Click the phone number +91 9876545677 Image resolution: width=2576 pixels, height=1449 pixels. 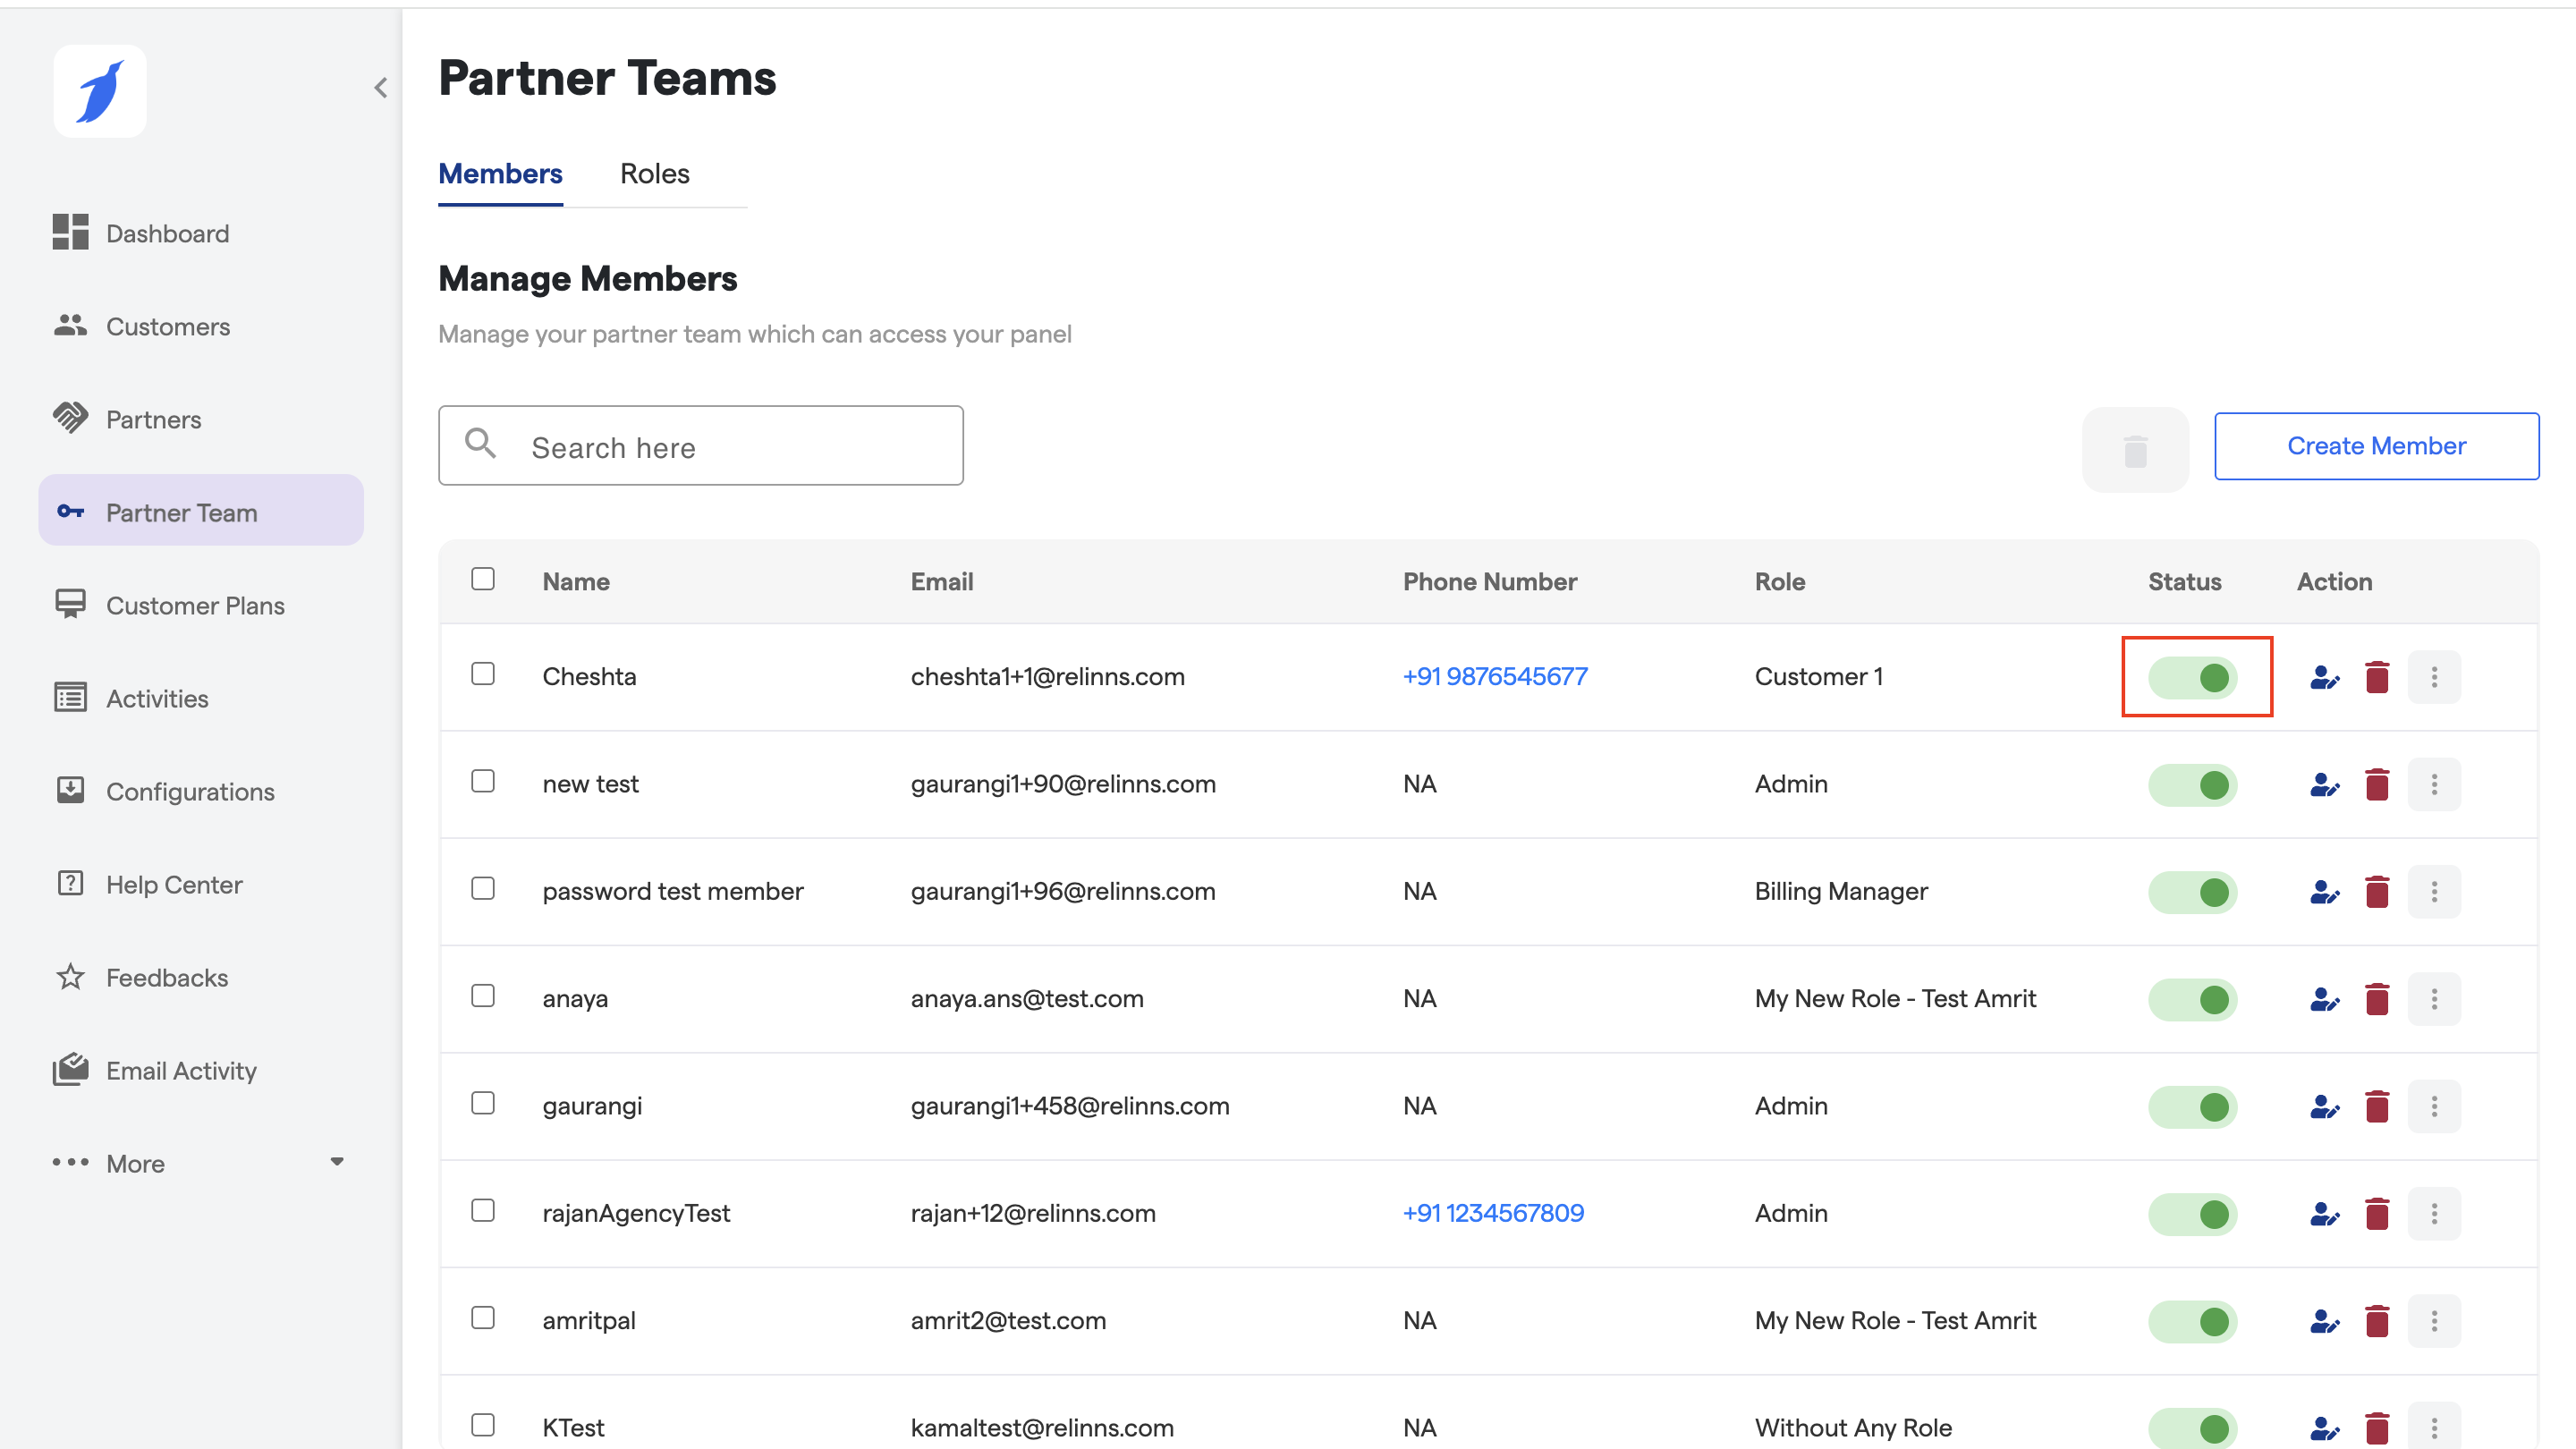tap(1495, 677)
